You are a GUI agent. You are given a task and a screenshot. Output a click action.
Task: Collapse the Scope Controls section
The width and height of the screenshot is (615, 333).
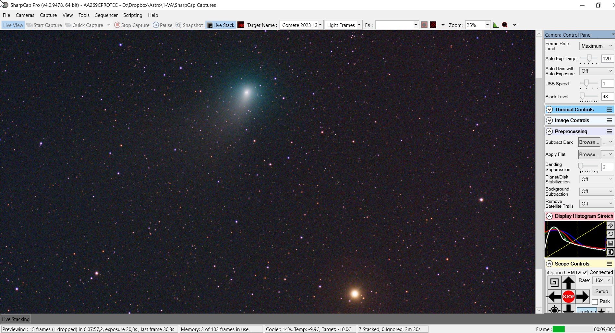click(549, 264)
